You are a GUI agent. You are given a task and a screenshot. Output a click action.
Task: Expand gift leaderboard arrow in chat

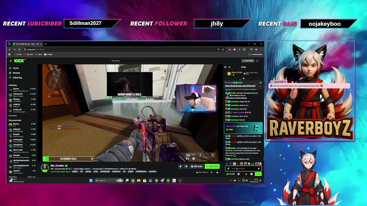(243, 79)
